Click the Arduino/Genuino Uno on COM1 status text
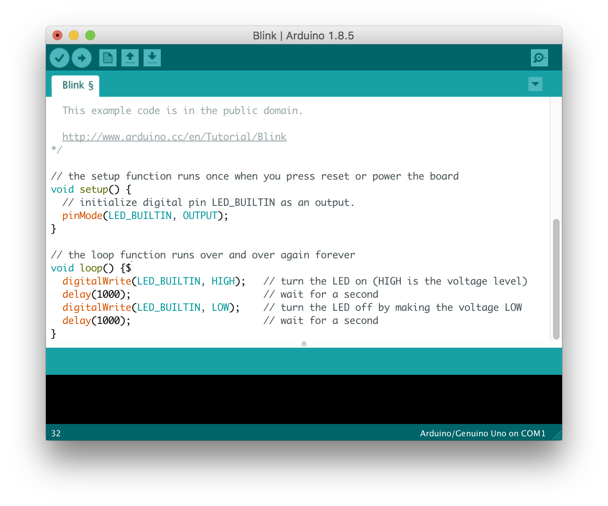Viewport: 608px width, 506px height. point(482,433)
